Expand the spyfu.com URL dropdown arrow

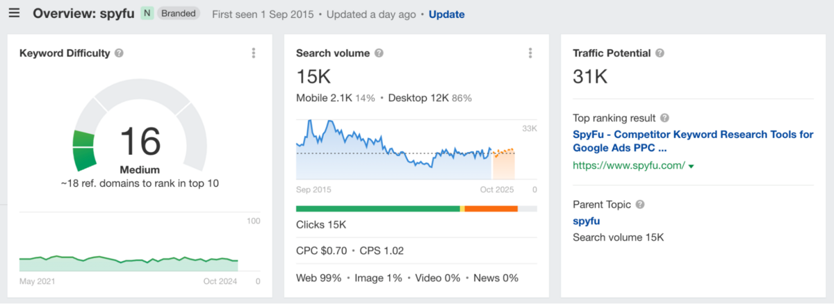point(692,166)
